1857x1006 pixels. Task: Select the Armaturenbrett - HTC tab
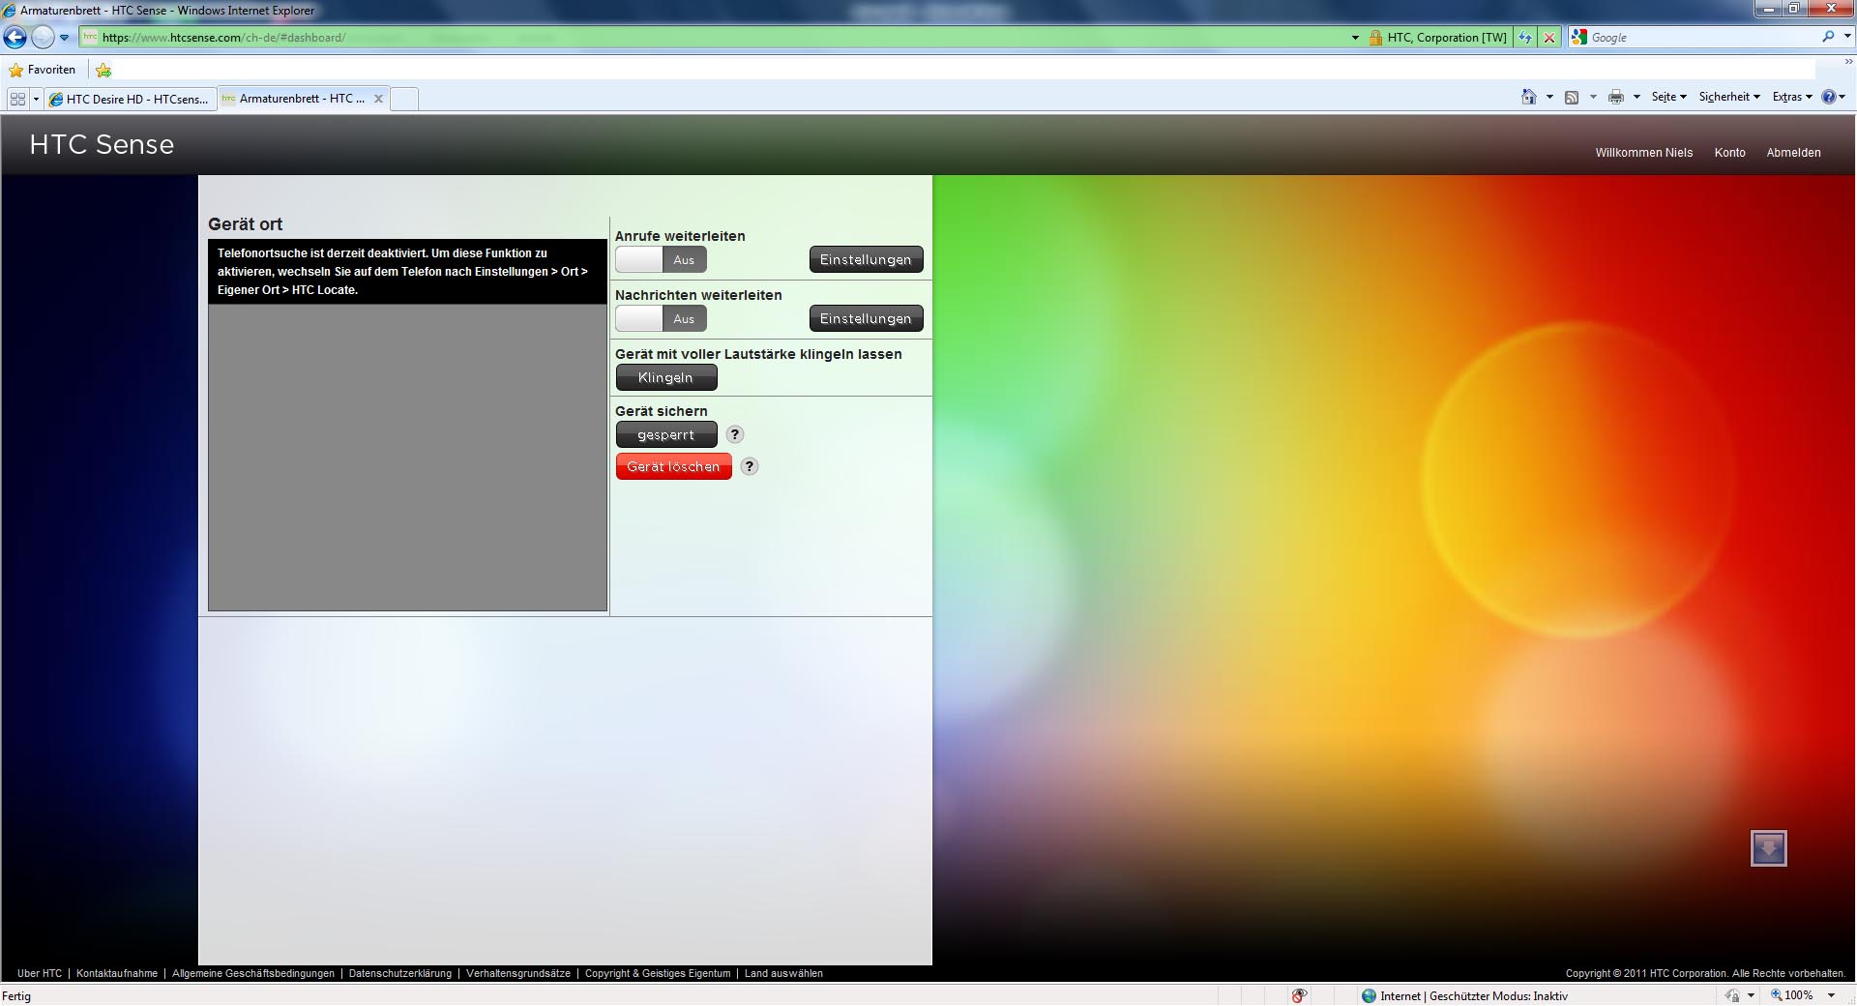[294, 99]
